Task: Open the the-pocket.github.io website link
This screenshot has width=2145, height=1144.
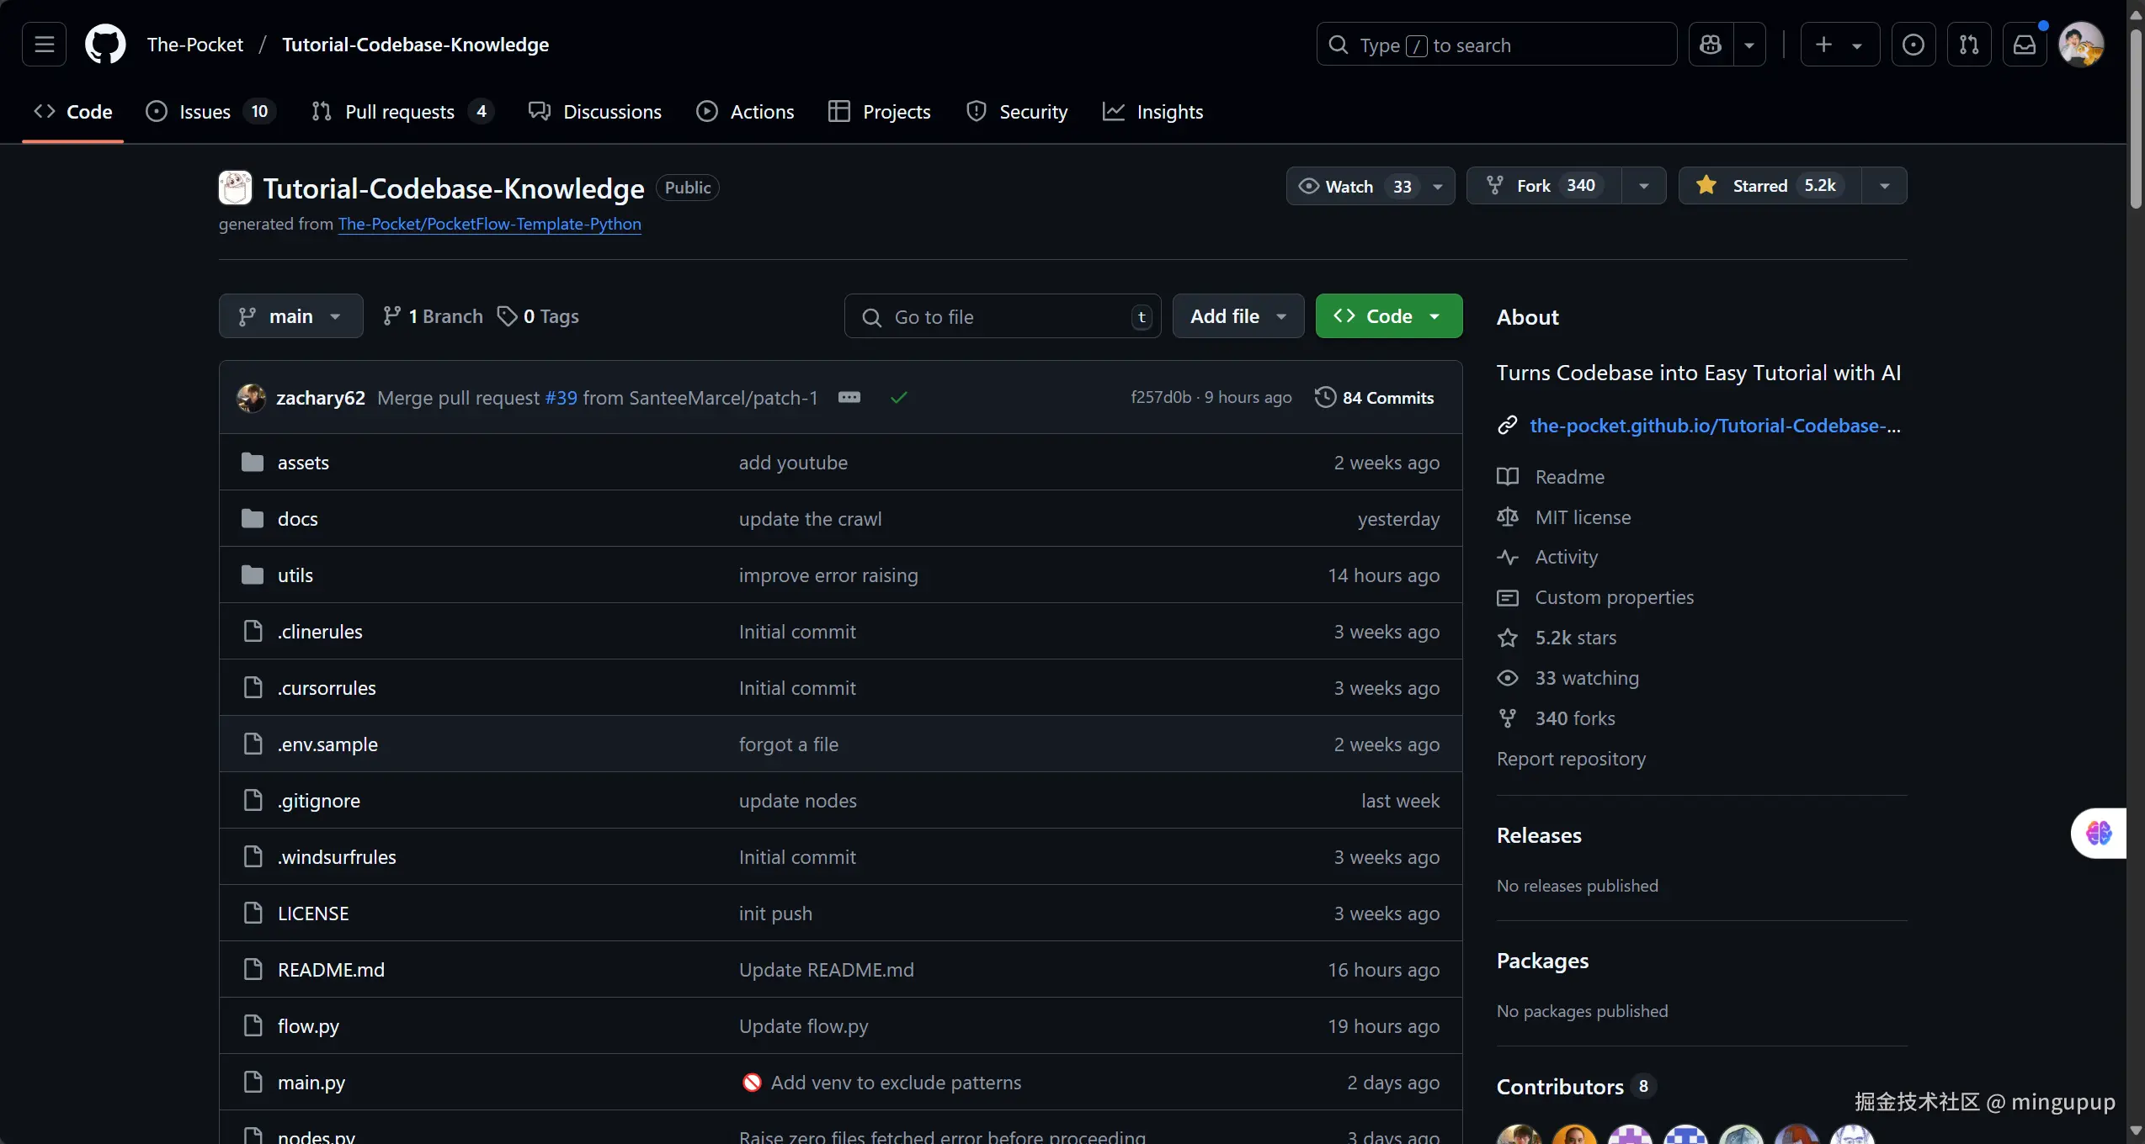Action: [1715, 426]
